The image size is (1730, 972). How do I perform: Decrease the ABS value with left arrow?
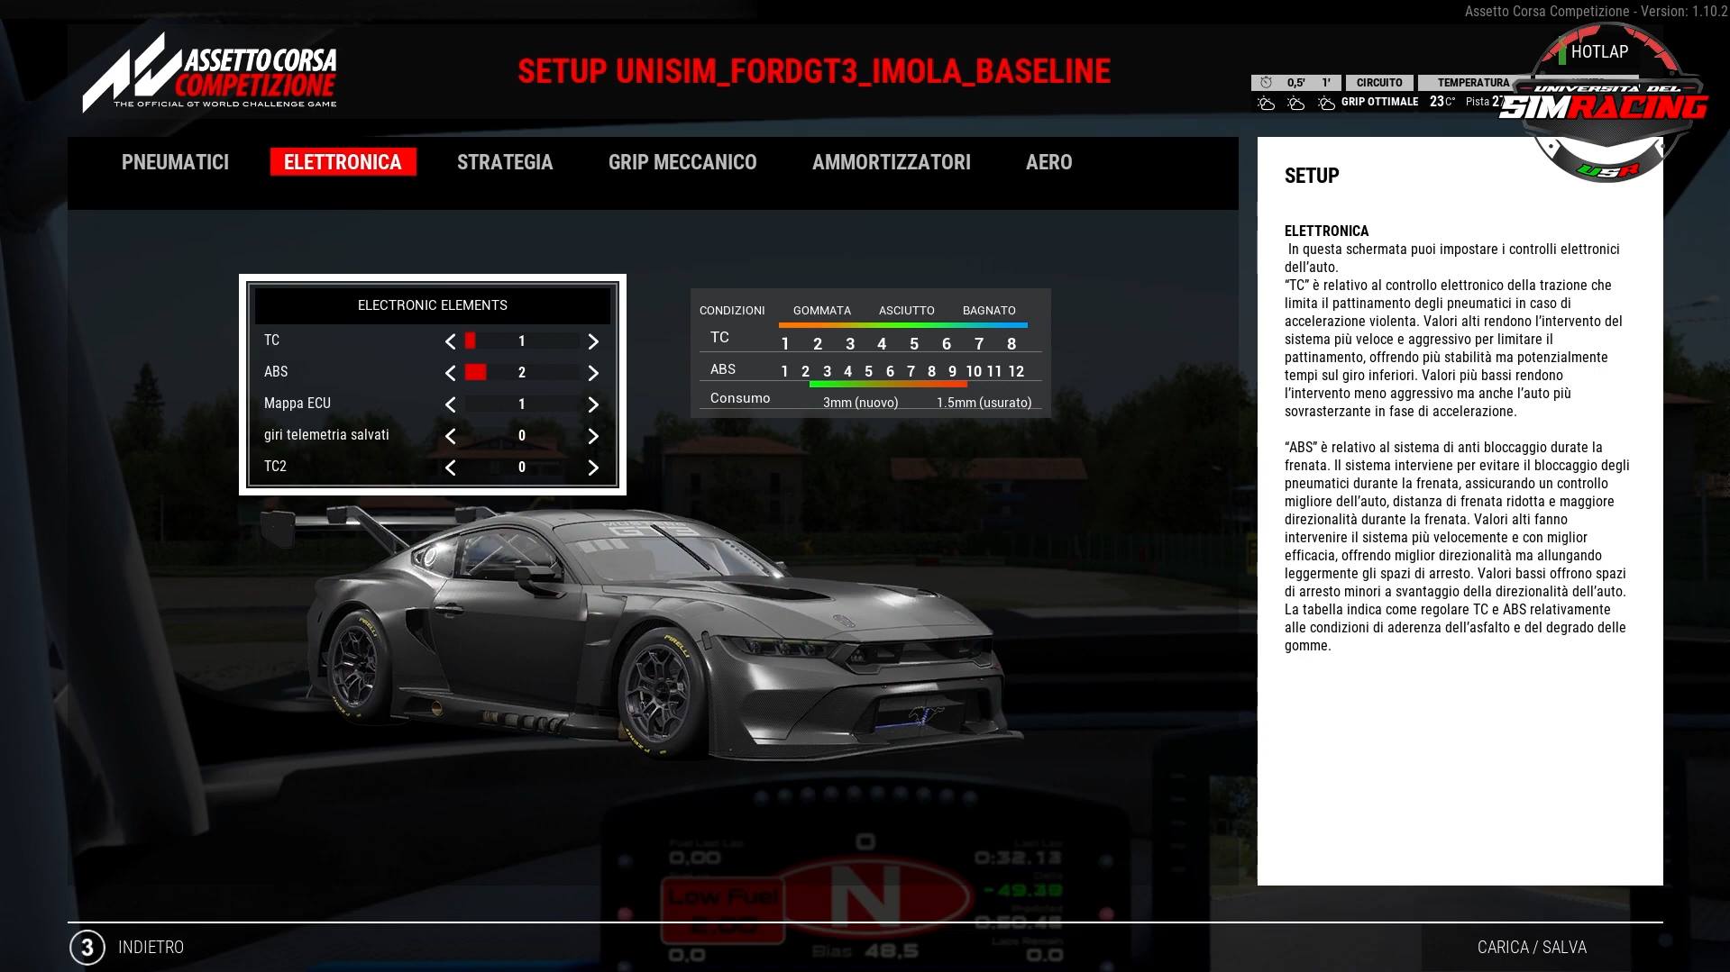(450, 373)
